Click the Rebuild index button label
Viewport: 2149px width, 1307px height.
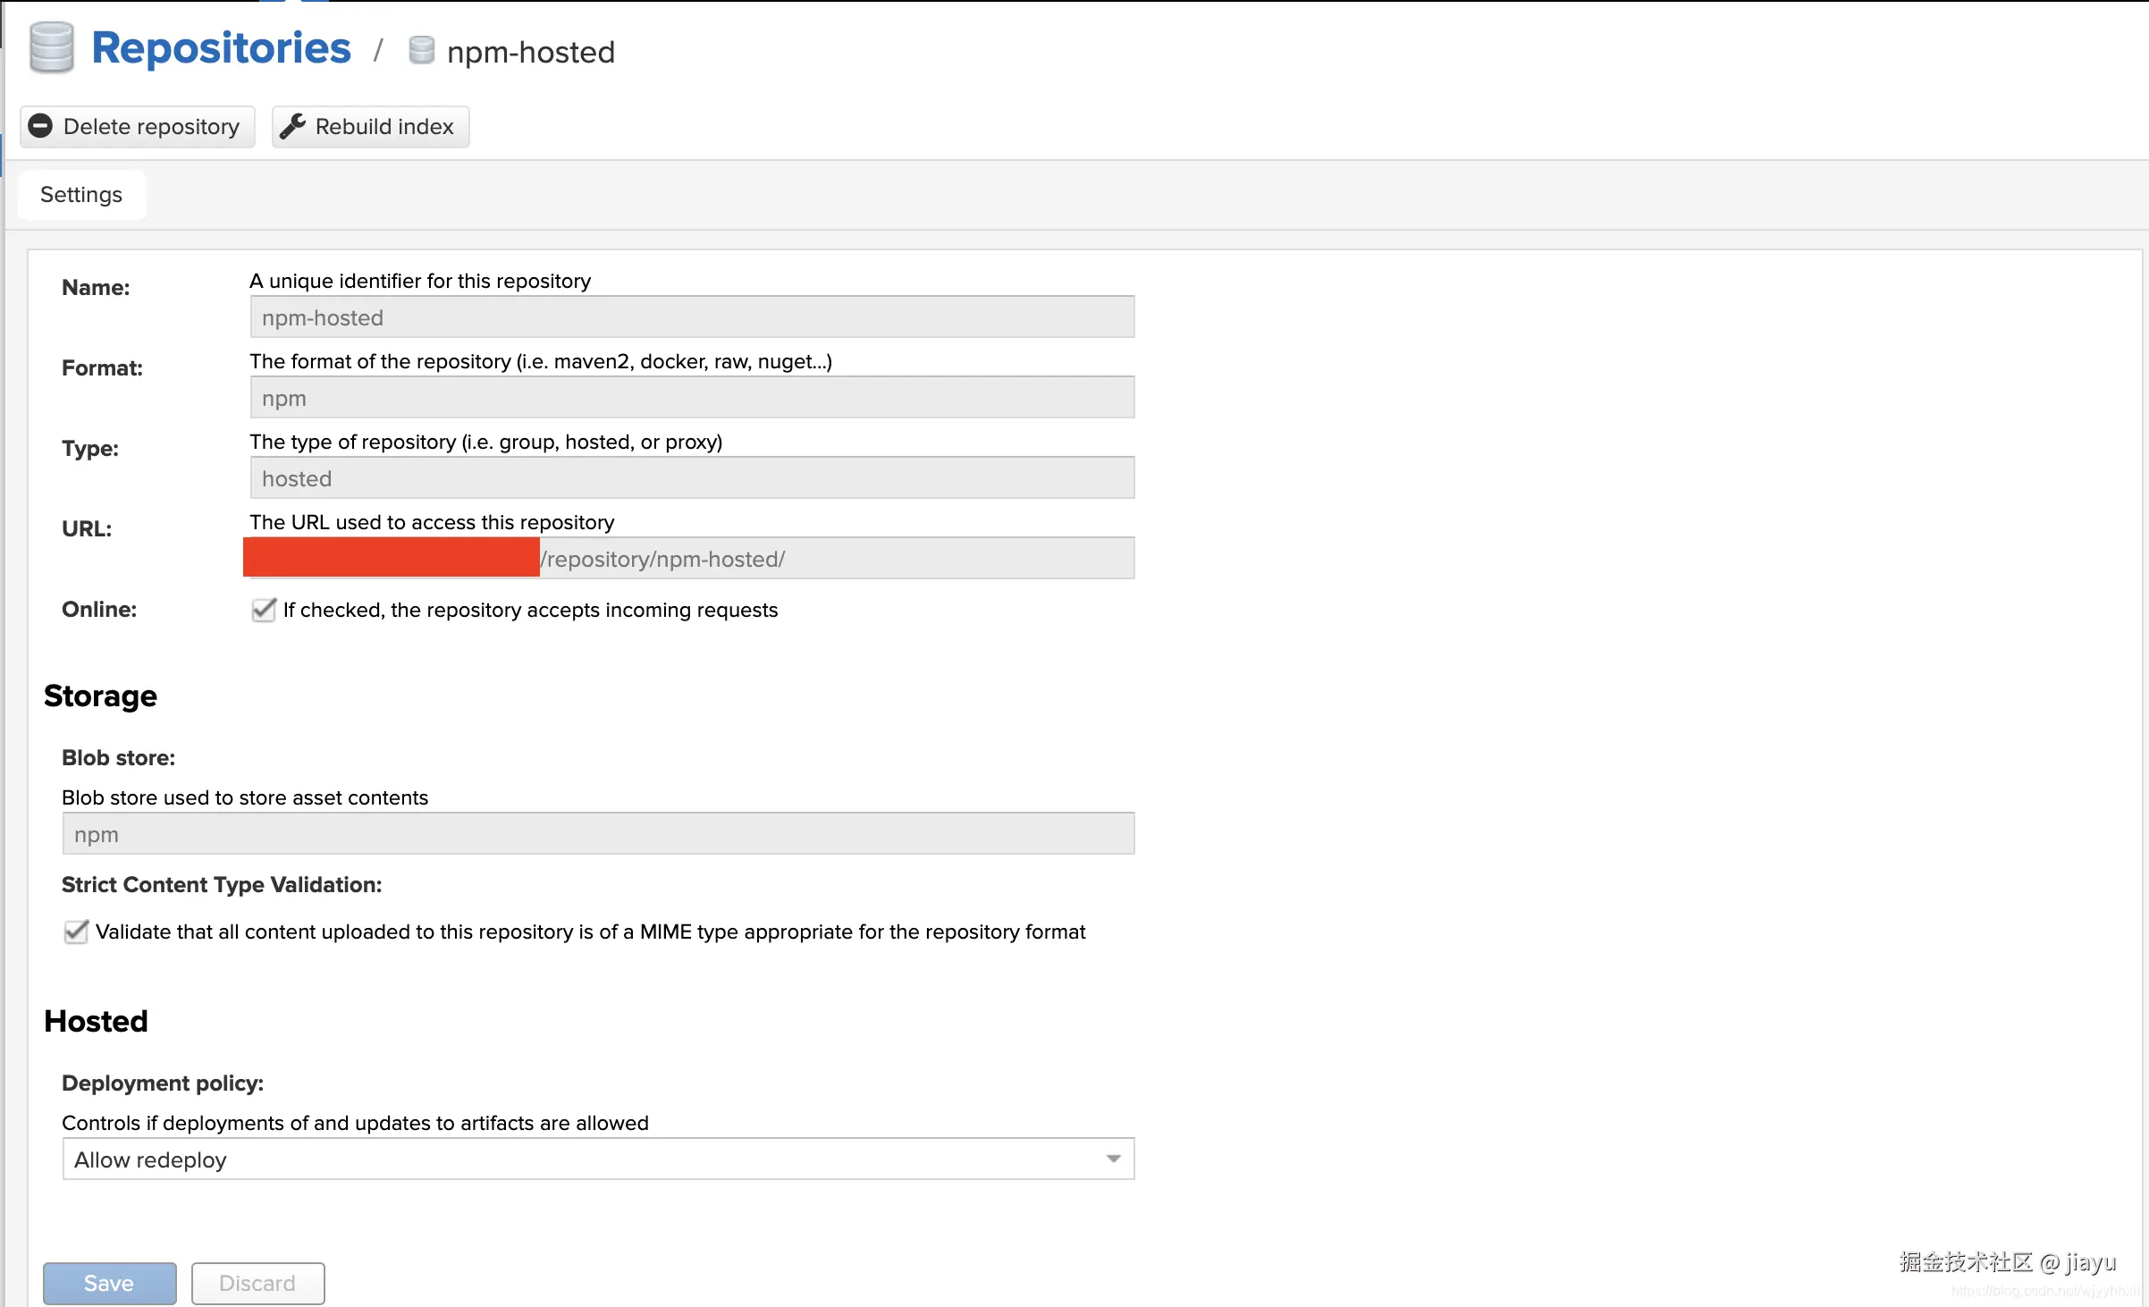click(384, 127)
